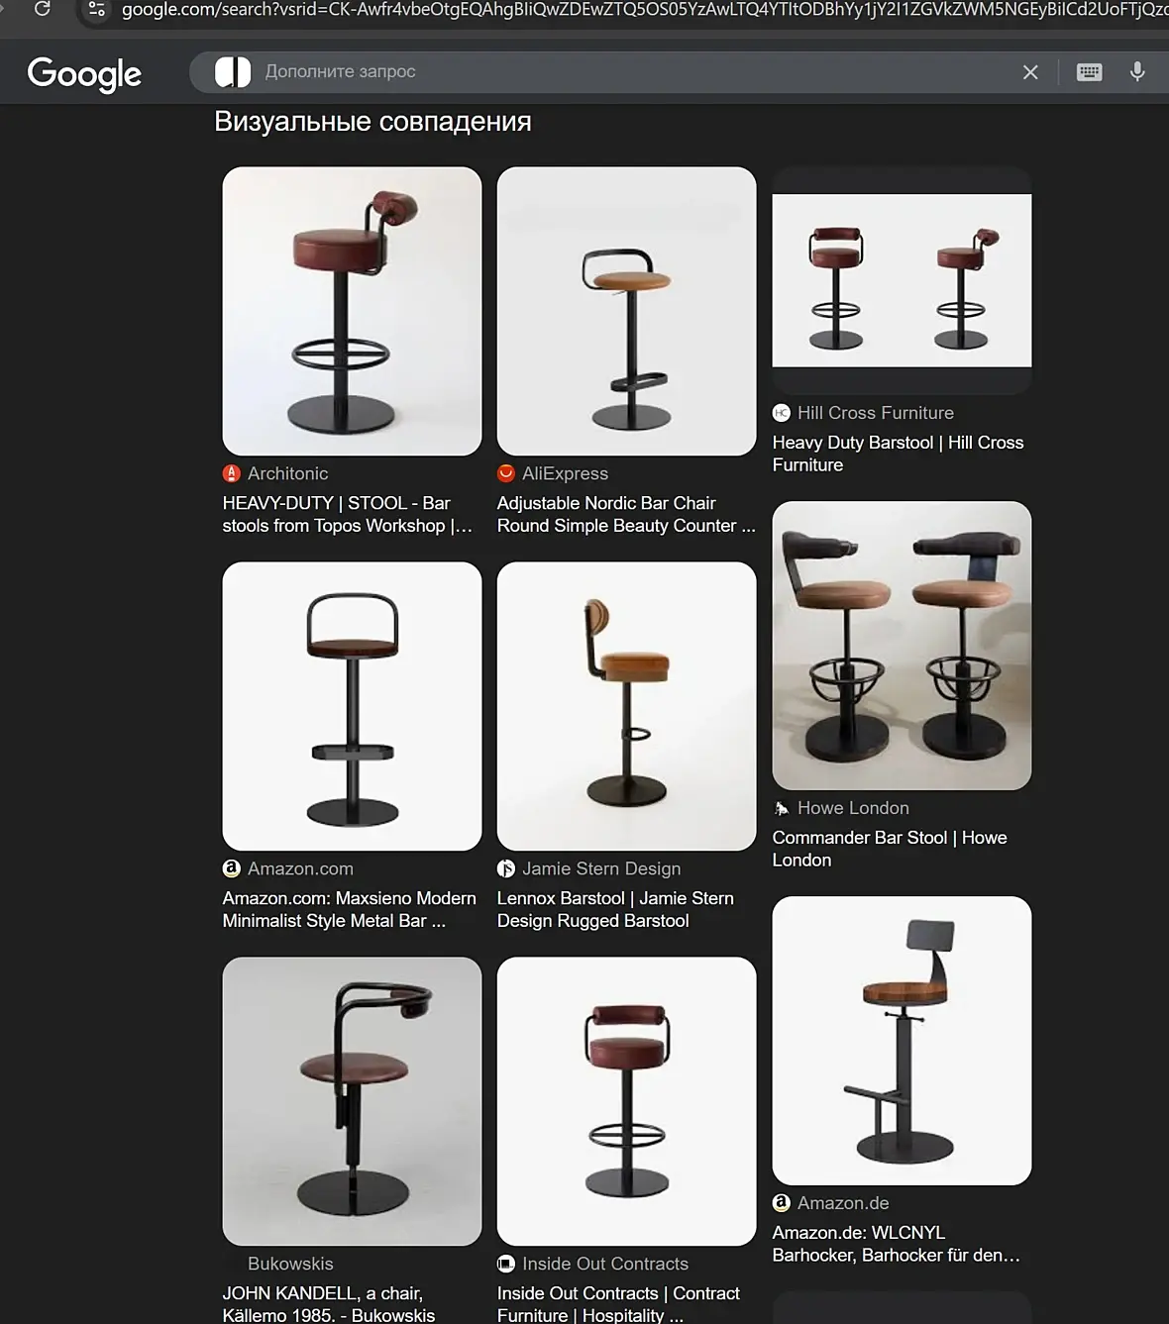
Task: Open Adjustable Nordic Bar Chair link
Action: click(626, 515)
